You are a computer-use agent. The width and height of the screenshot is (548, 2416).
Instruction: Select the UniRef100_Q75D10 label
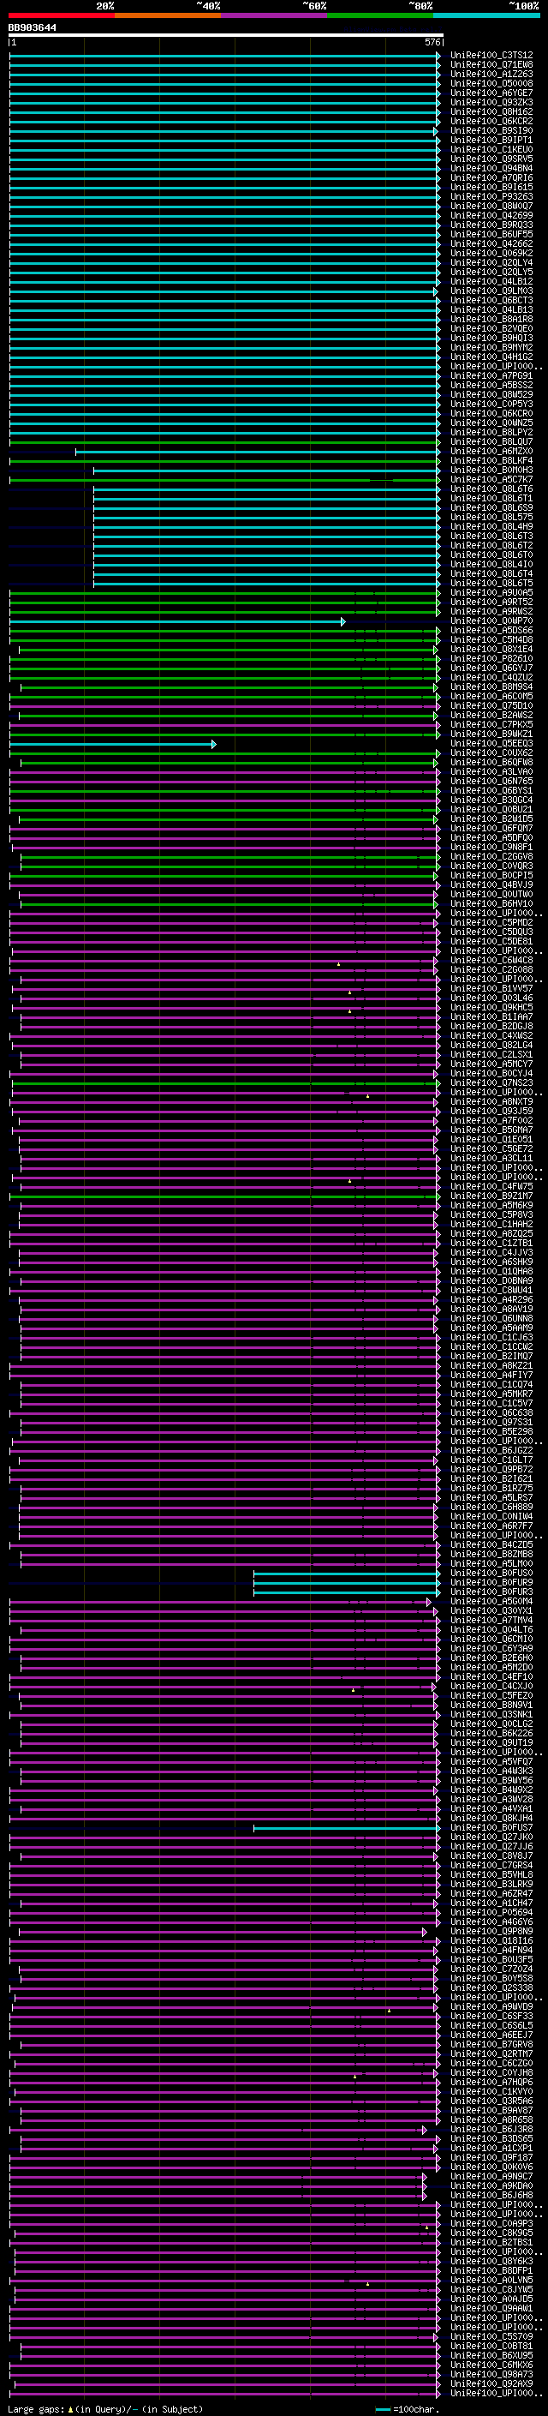[491, 705]
